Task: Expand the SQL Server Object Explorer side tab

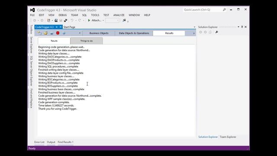Action: [x=31, y=71]
